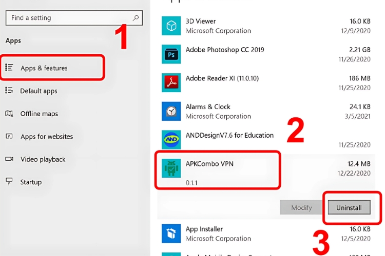385x256 pixels.
Task: Click the search magnifier icon
Action: [x=136, y=18]
